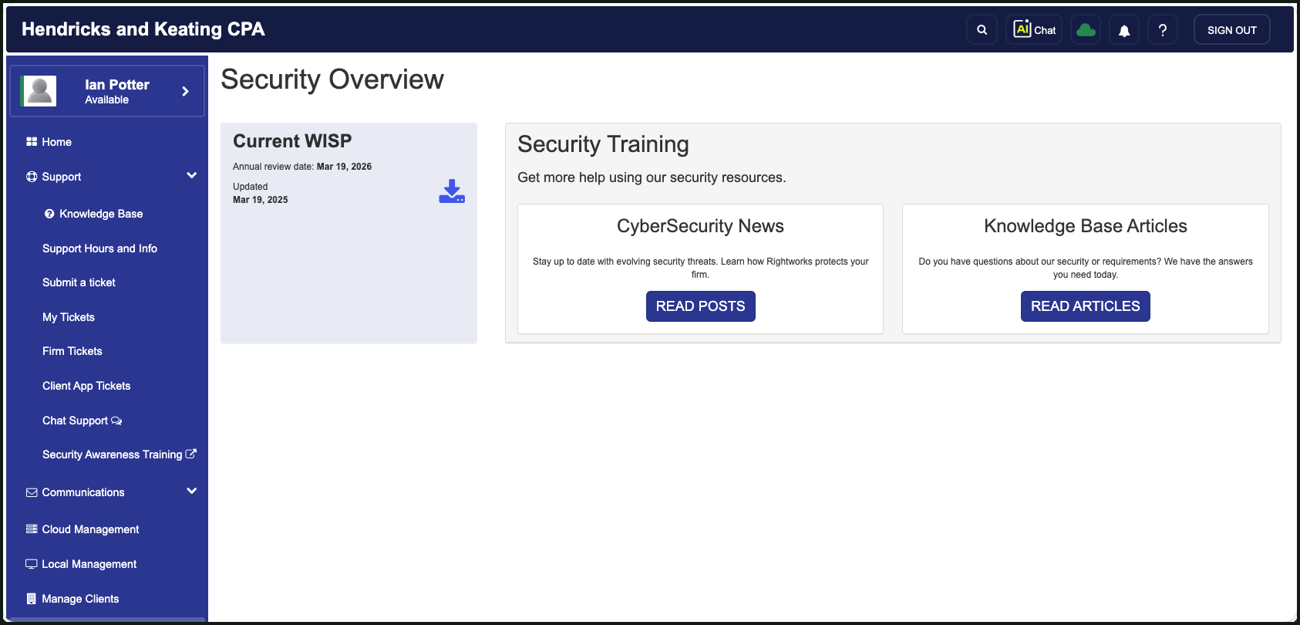Image resolution: width=1300 pixels, height=625 pixels.
Task: Click the Chat Support speech bubbles icon
Action: (x=116, y=421)
